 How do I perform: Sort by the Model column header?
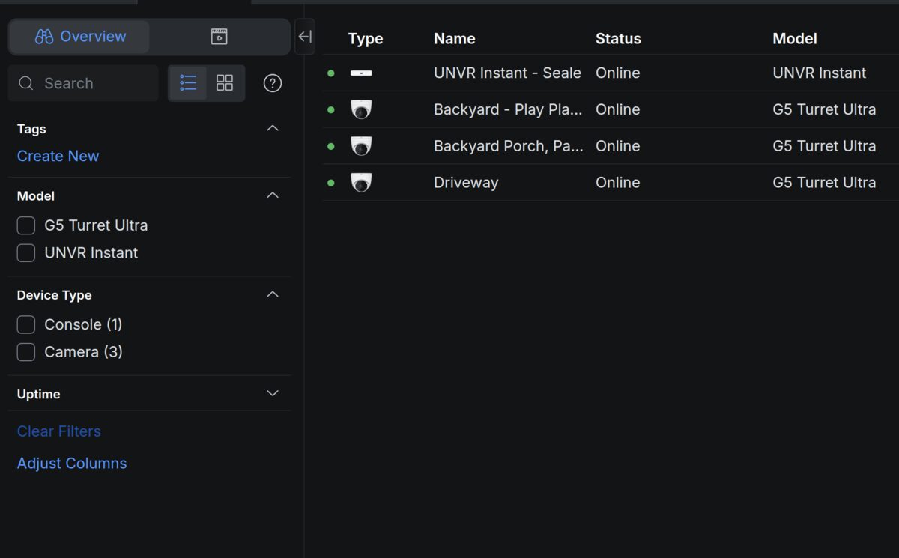(795, 39)
